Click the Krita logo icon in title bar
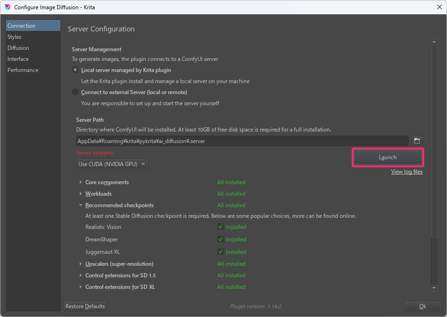Image resolution: width=447 pixels, height=317 pixels. (x=8, y=7)
